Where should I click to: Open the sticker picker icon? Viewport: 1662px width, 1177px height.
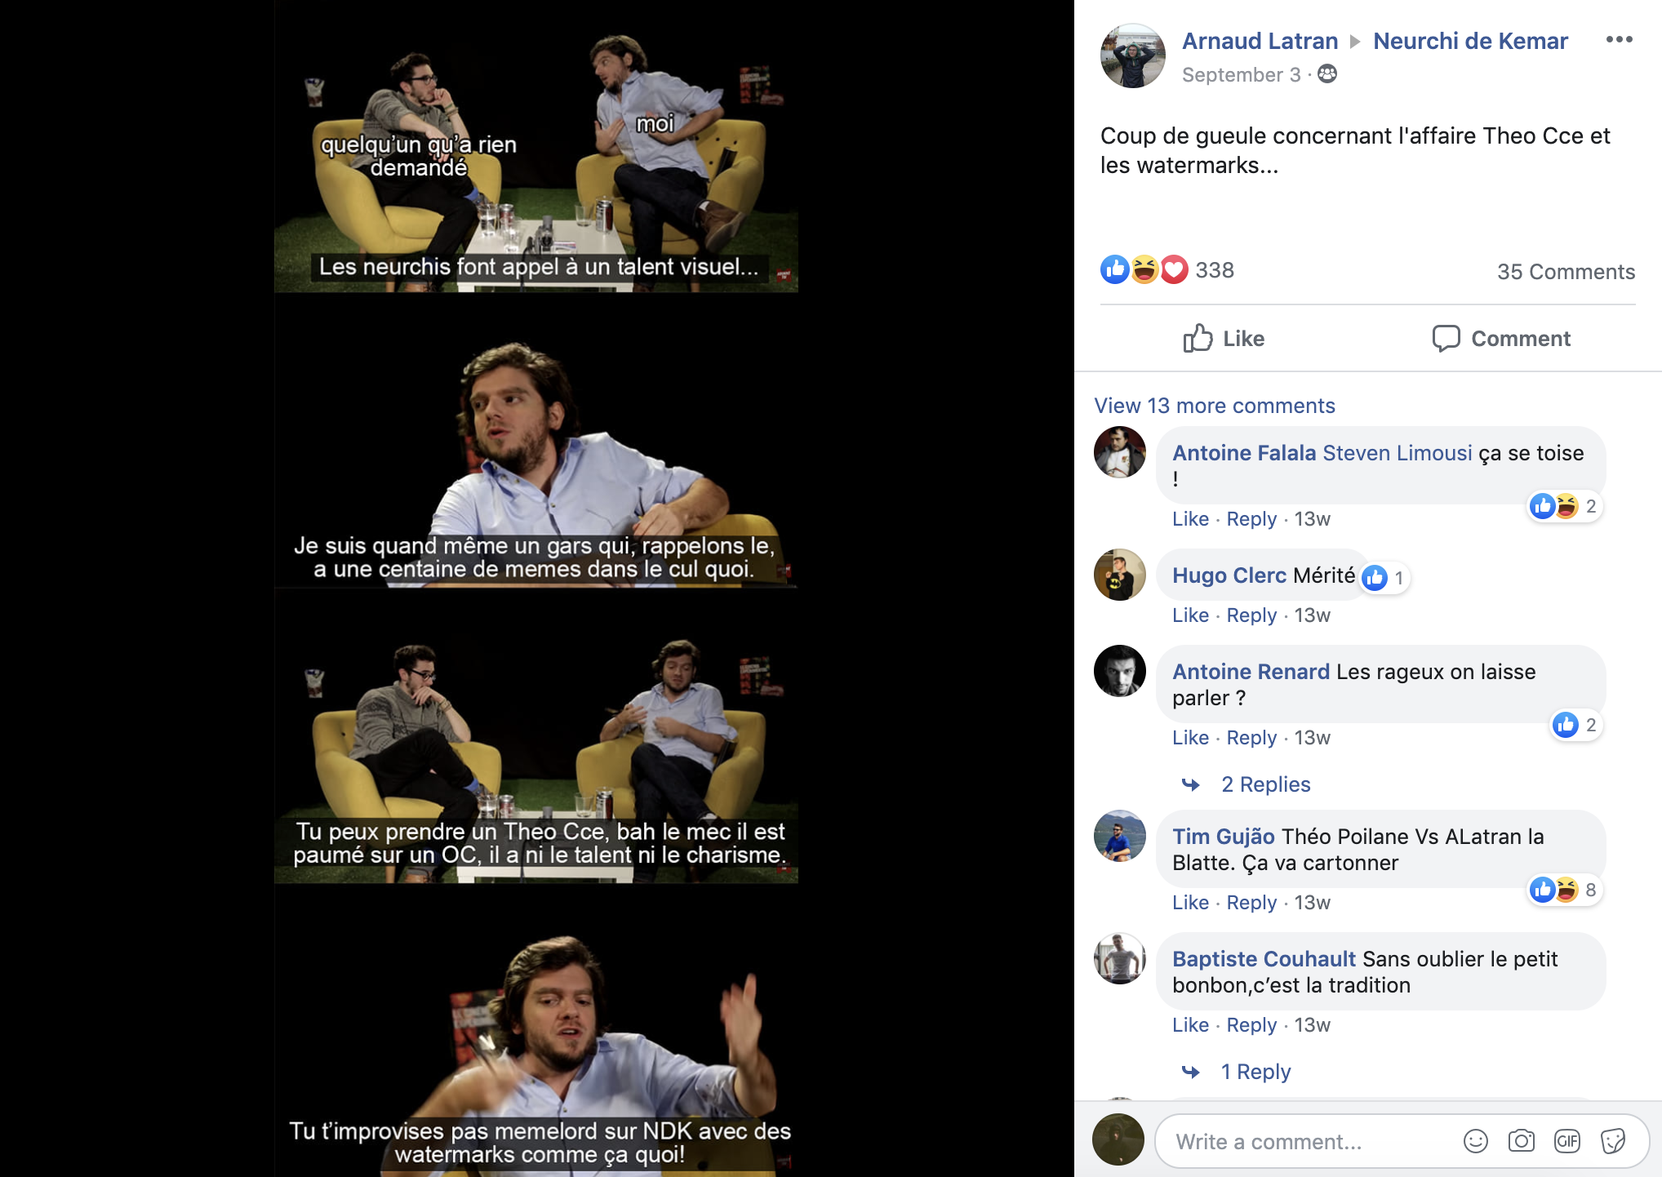tap(1612, 1141)
